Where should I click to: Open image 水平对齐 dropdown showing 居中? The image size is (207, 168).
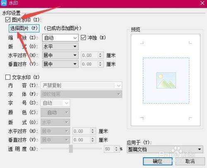point(60,55)
